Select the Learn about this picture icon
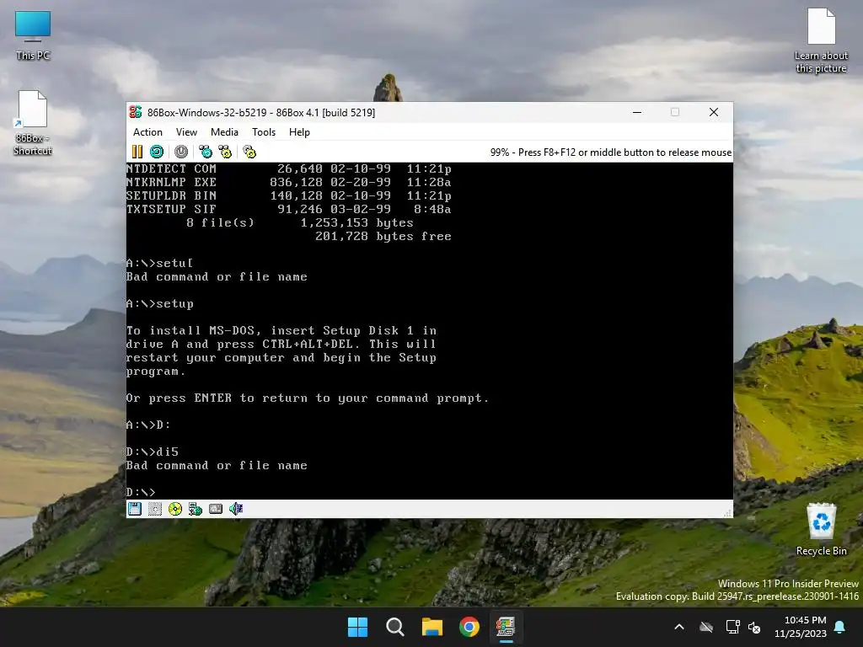Image resolution: width=863 pixels, height=647 pixels. [x=821, y=40]
